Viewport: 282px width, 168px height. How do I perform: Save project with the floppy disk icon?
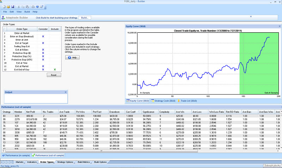pos(13,7)
